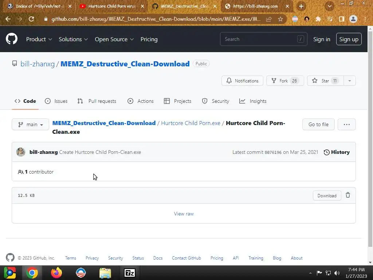Click the Sign up button
The width and height of the screenshot is (373, 280).
coord(349,39)
